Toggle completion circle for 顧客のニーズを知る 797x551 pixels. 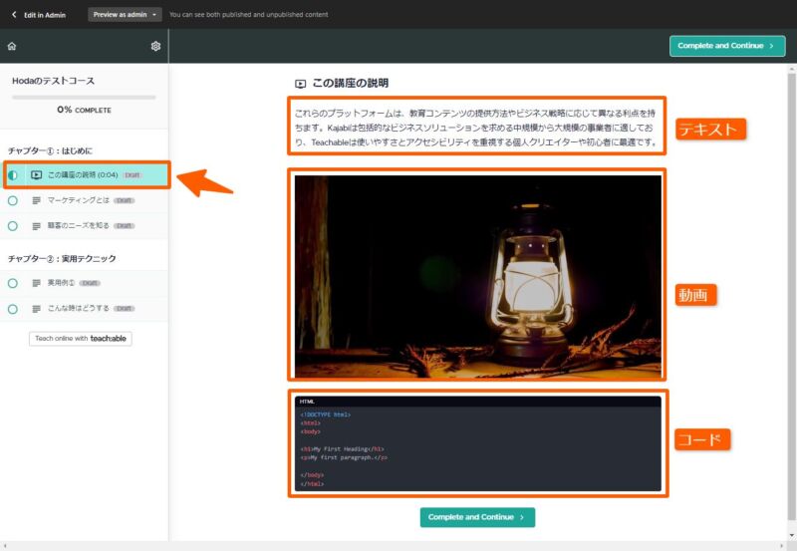tap(13, 226)
